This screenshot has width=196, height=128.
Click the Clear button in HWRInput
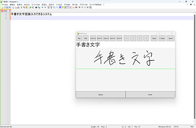(x=154, y=38)
